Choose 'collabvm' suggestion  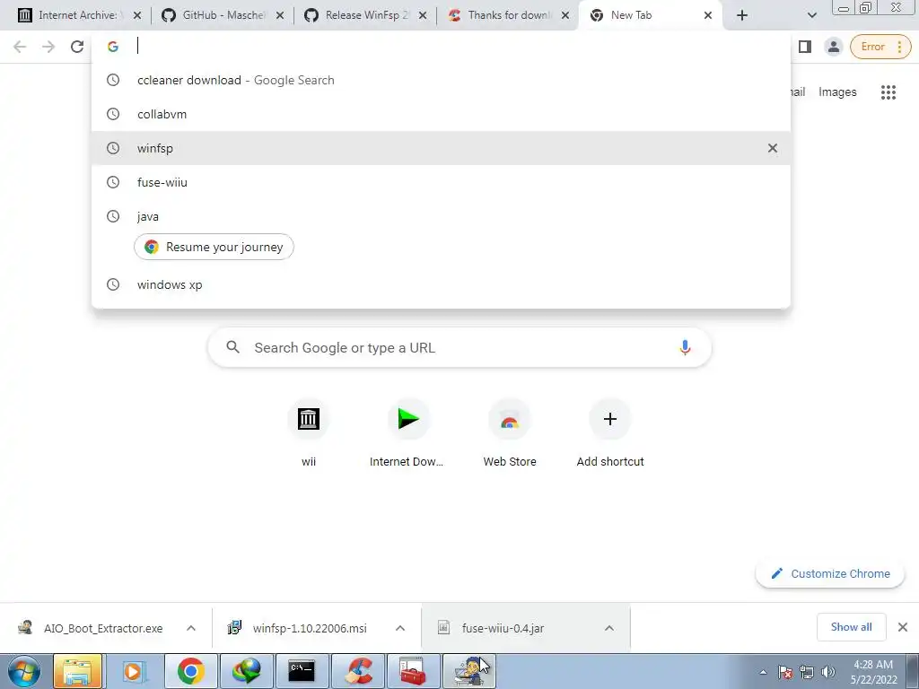coord(441,114)
